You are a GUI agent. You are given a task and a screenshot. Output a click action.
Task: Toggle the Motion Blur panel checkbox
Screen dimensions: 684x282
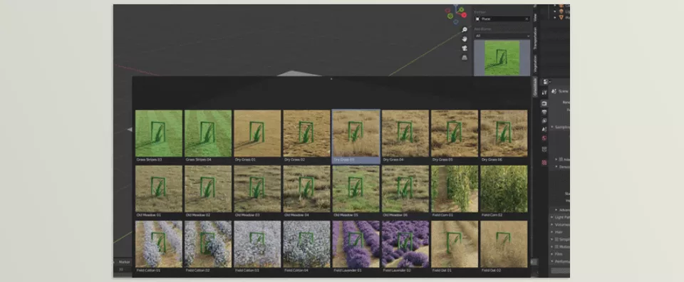(x=557, y=246)
